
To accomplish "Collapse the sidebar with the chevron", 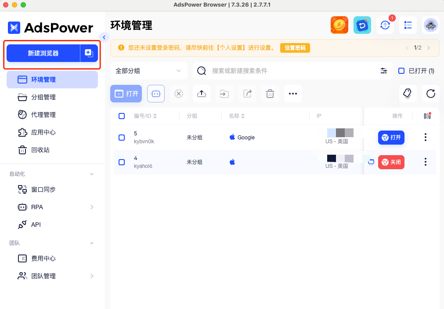I will 104,37.
